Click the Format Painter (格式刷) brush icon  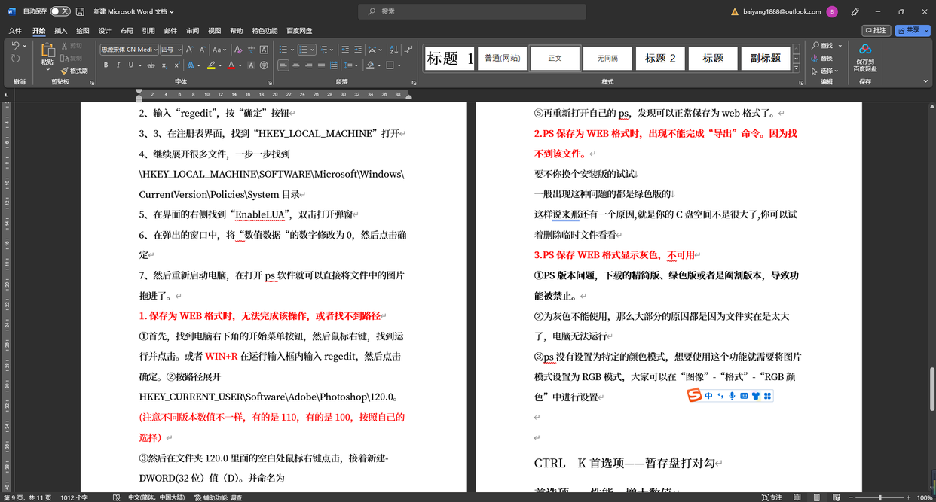65,71
